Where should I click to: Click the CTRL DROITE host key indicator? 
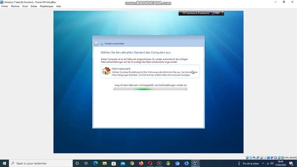291,158
